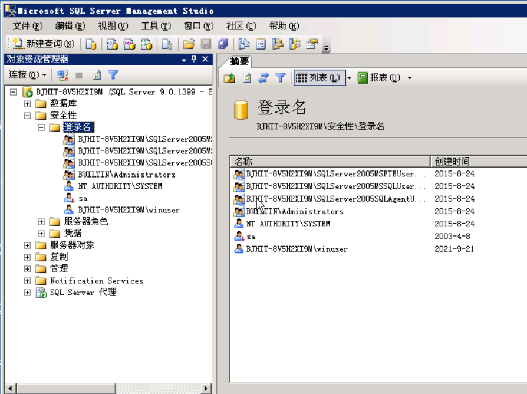Open the List (列表) view dropdown arrow
The width and height of the screenshot is (527, 394).
pyautogui.click(x=349, y=78)
